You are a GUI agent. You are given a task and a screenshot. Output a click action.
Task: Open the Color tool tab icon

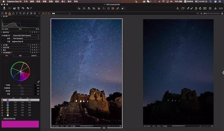(x=9, y=13)
